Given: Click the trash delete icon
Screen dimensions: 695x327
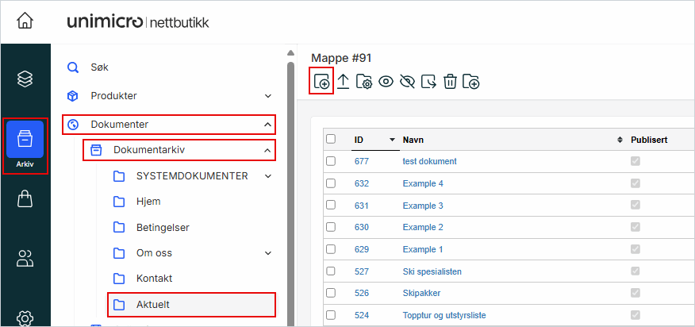Looking at the screenshot, I should pyautogui.click(x=450, y=82).
